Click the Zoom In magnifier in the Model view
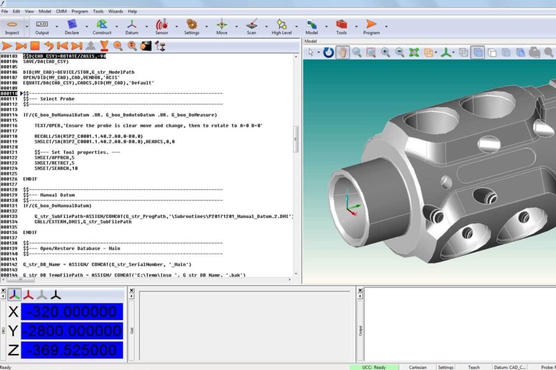 coord(385,52)
